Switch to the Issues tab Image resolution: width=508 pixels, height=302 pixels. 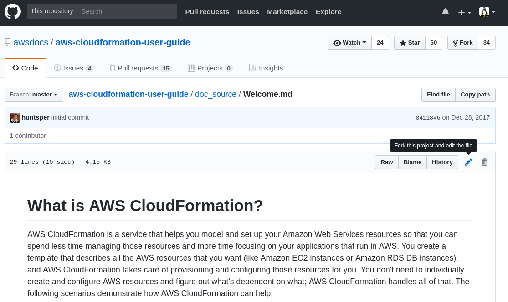73,68
